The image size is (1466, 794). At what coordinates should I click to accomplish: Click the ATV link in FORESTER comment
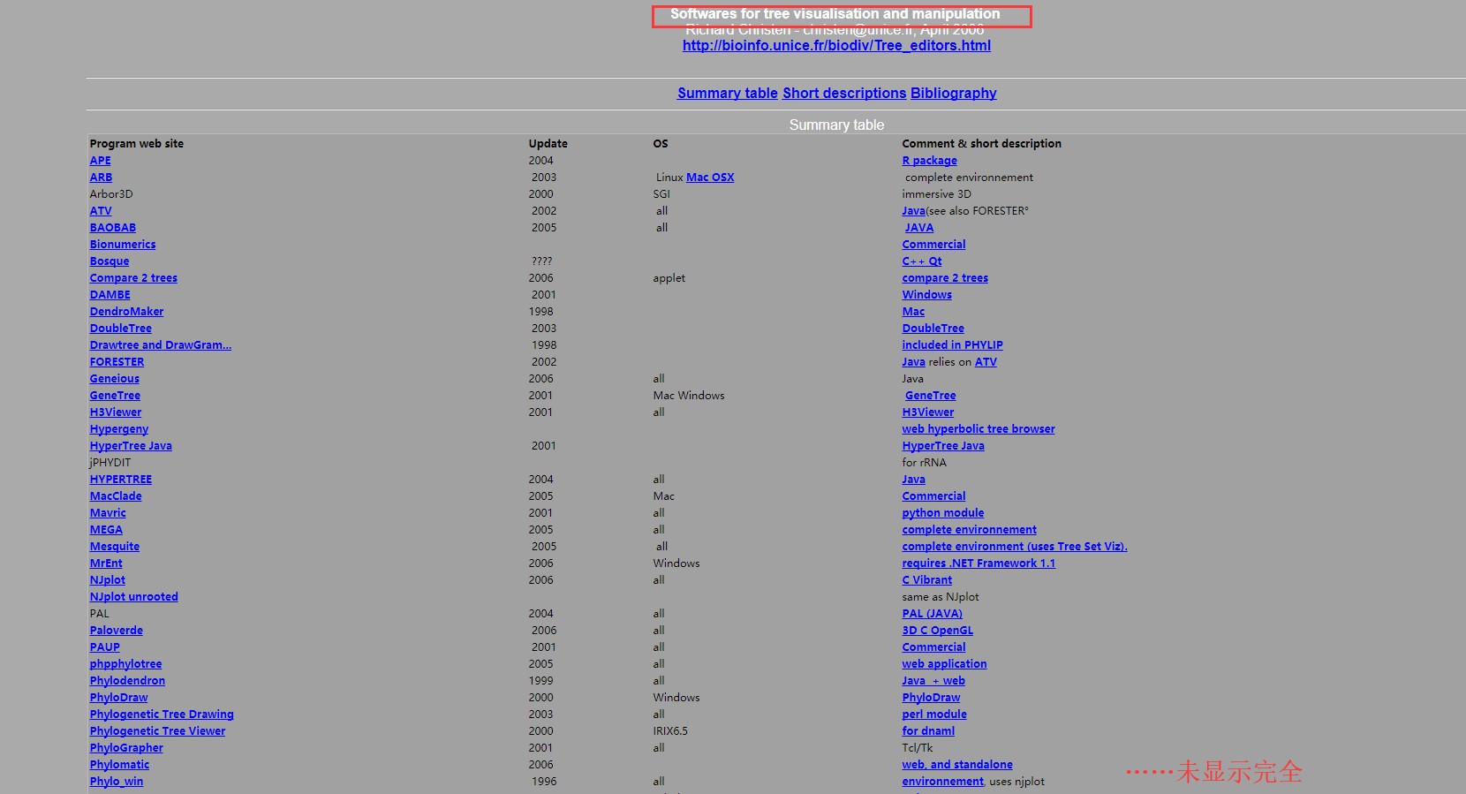pos(986,362)
